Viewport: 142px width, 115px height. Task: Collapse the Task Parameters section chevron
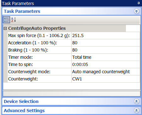[137, 11]
